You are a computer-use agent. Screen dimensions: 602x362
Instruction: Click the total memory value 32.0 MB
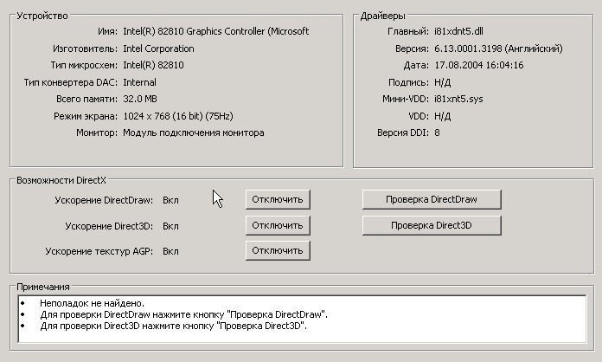pyautogui.click(x=140, y=100)
